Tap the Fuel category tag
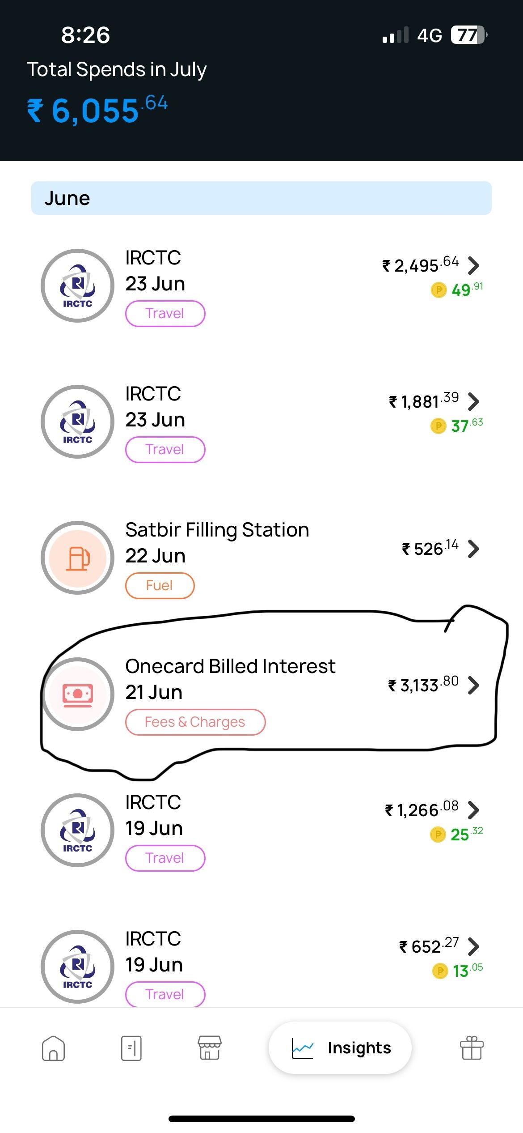 tap(160, 585)
